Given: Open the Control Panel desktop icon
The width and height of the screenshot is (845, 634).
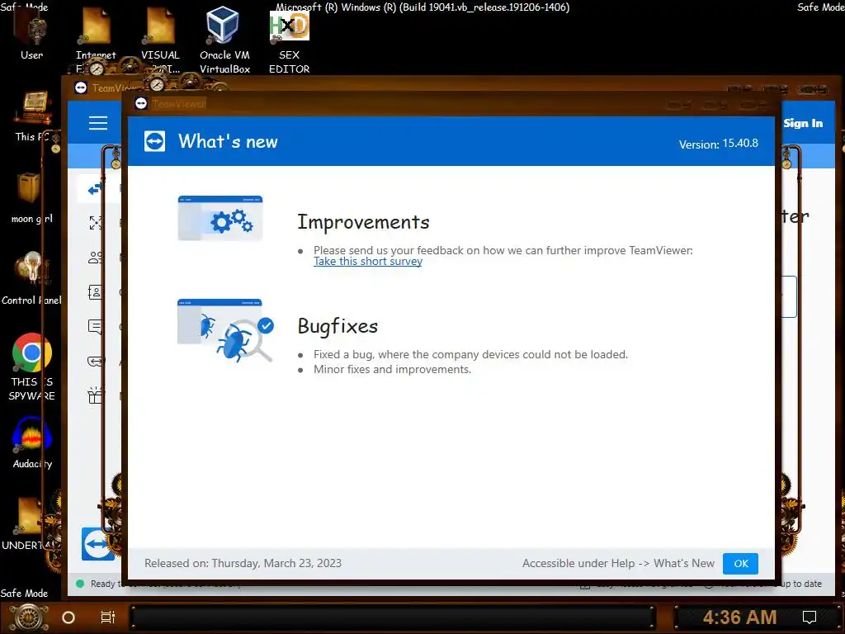Looking at the screenshot, I should 32,277.
